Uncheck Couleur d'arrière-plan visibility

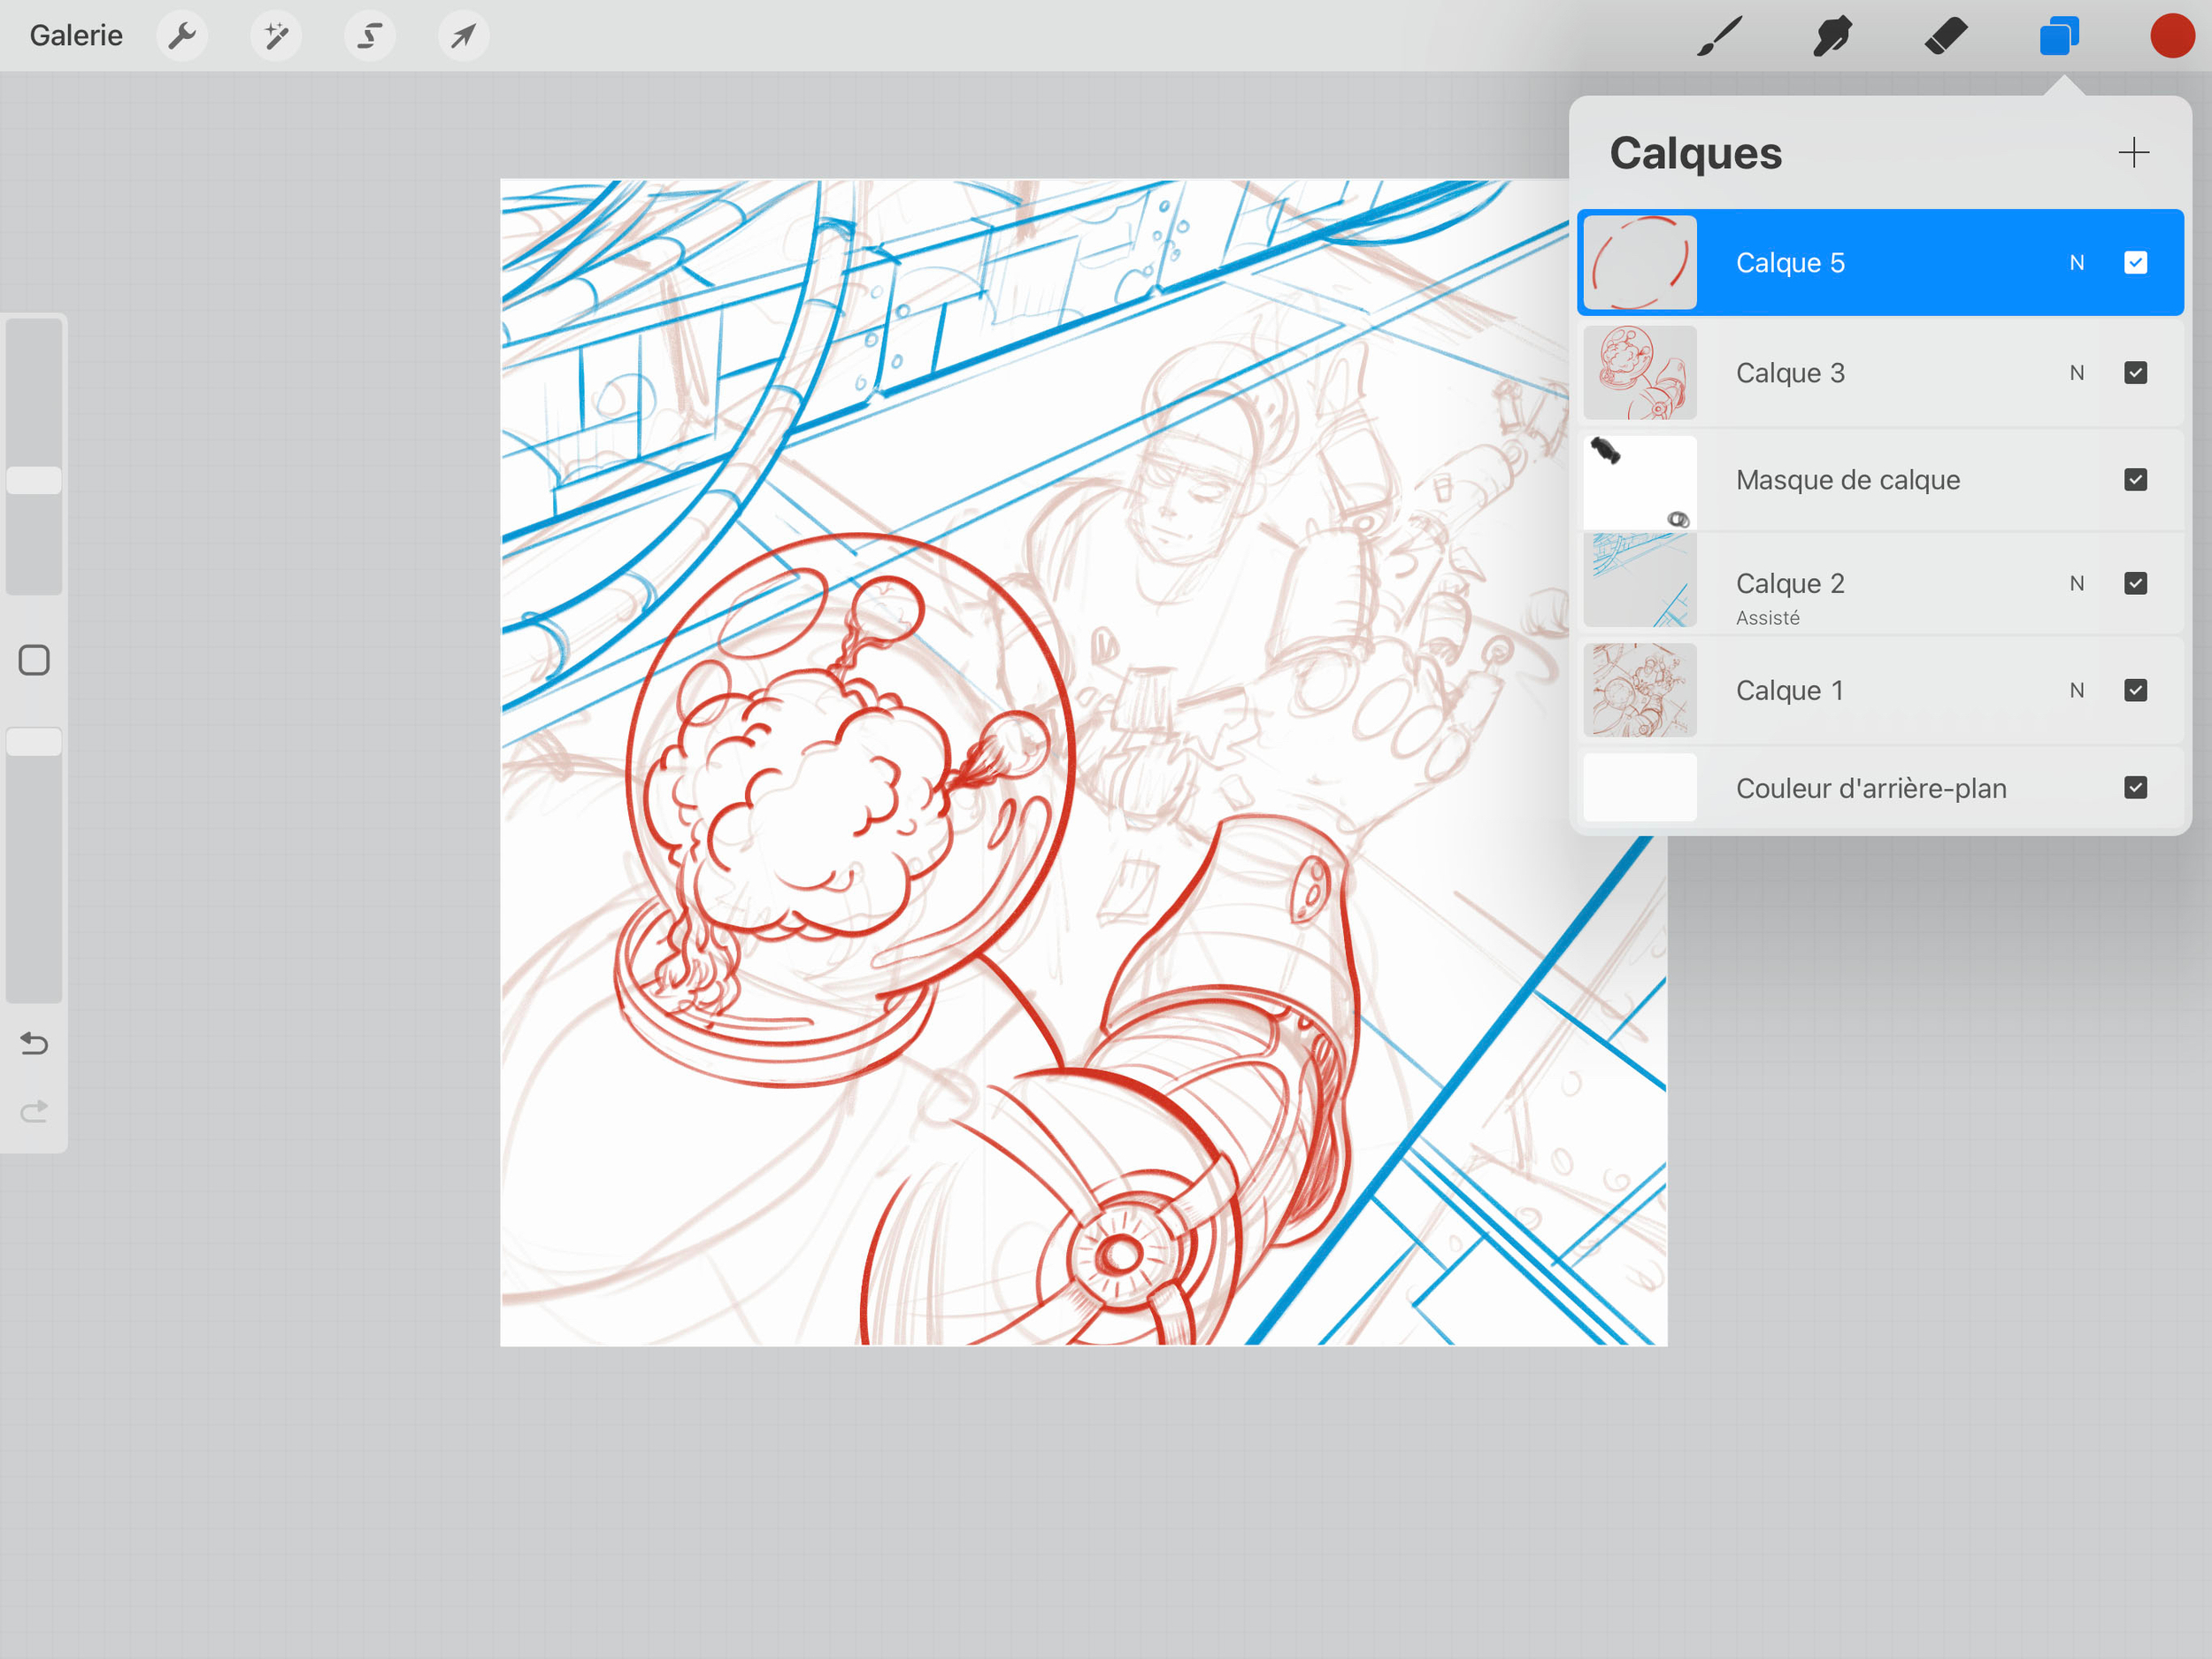(x=2135, y=788)
